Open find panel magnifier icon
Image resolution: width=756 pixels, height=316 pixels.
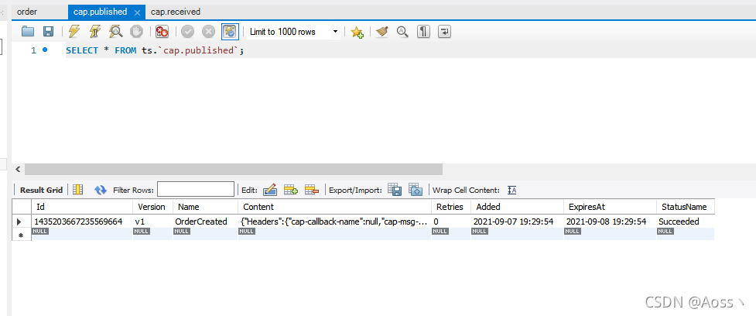(402, 32)
